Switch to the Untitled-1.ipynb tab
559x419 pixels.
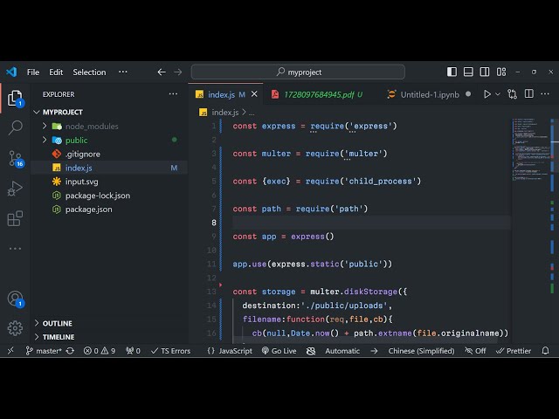(428, 94)
